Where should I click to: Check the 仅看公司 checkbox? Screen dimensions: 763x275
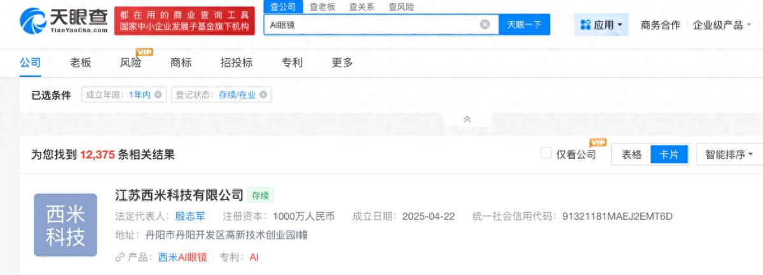point(546,154)
